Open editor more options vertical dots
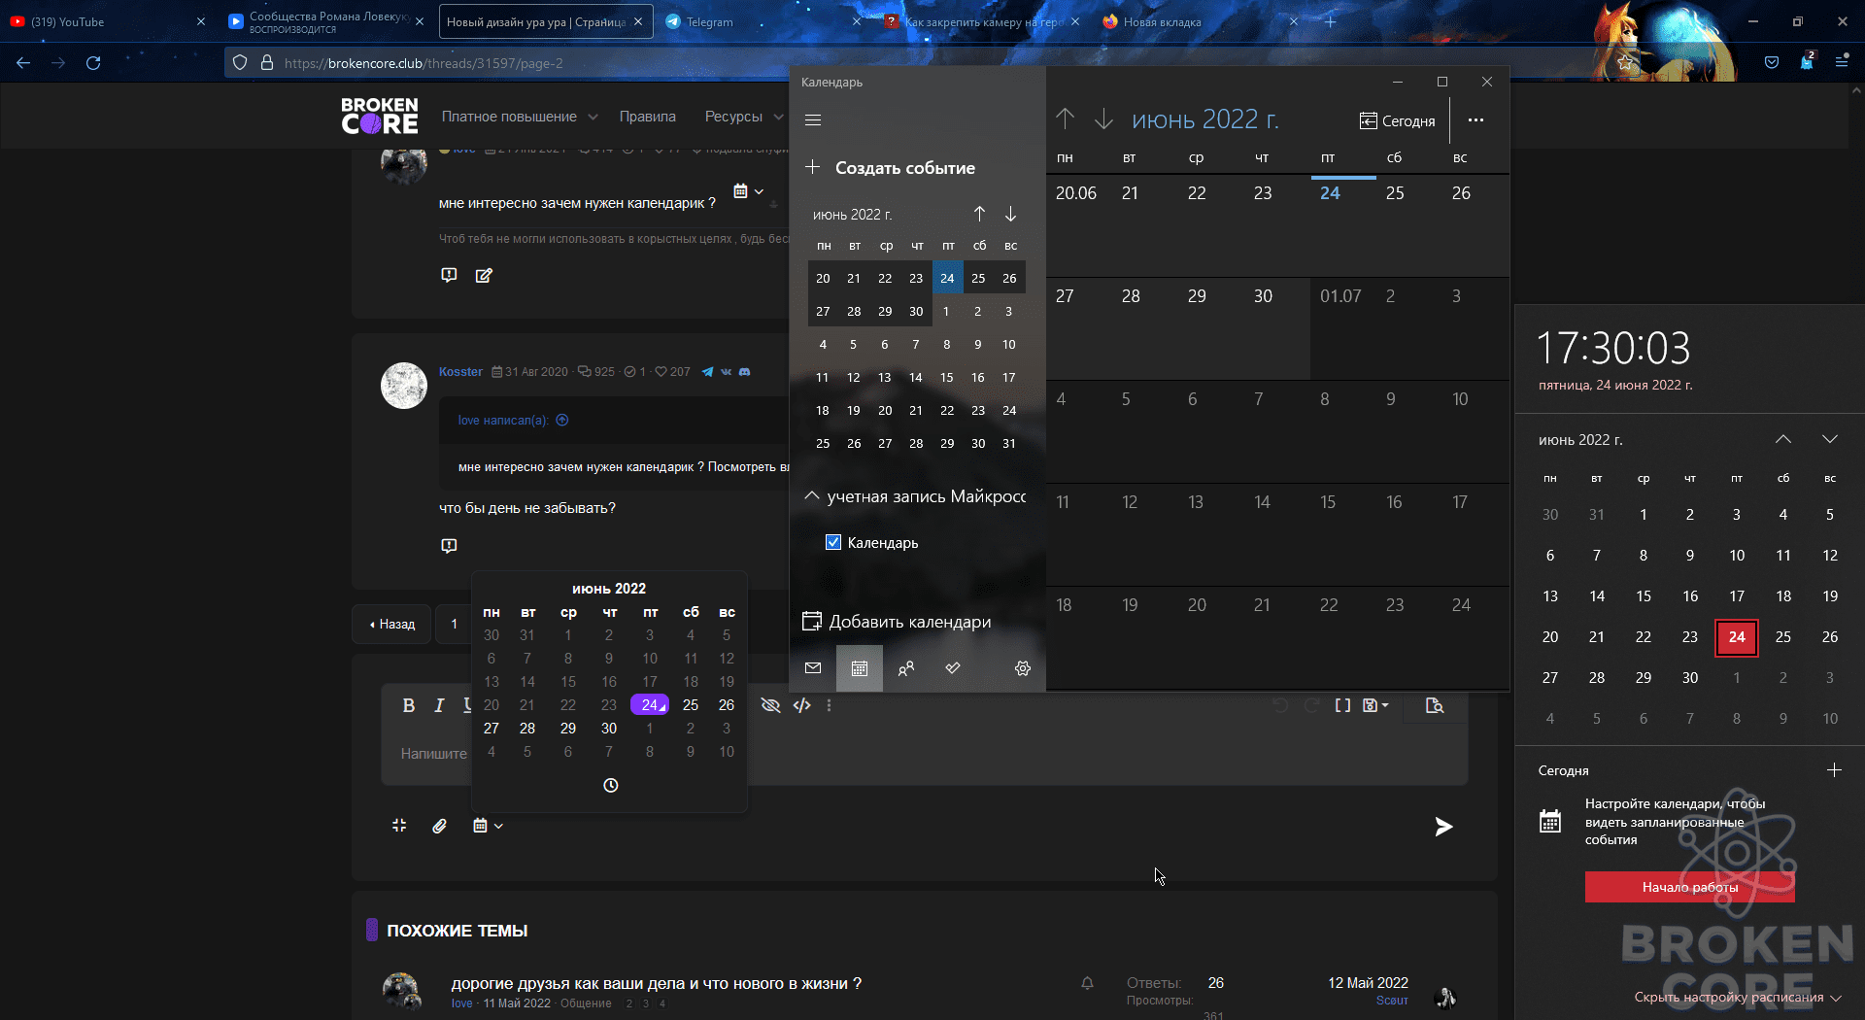Image resolution: width=1865 pixels, height=1020 pixels. pyautogui.click(x=829, y=705)
